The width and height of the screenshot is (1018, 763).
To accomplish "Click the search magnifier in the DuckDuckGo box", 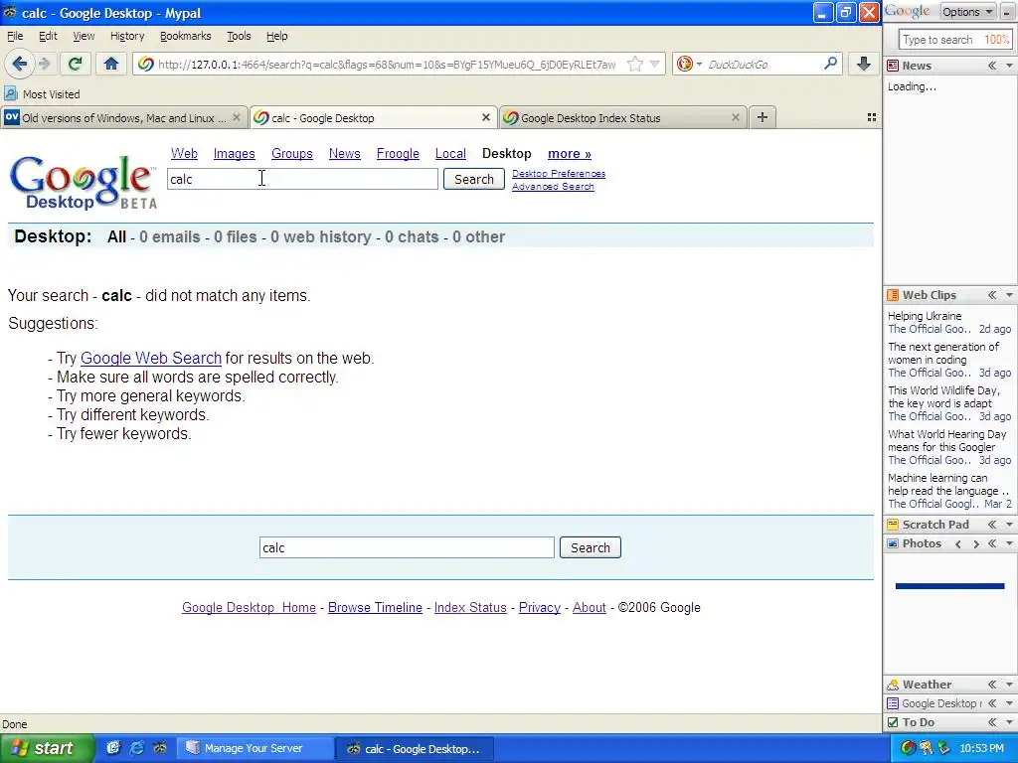I will (x=830, y=63).
